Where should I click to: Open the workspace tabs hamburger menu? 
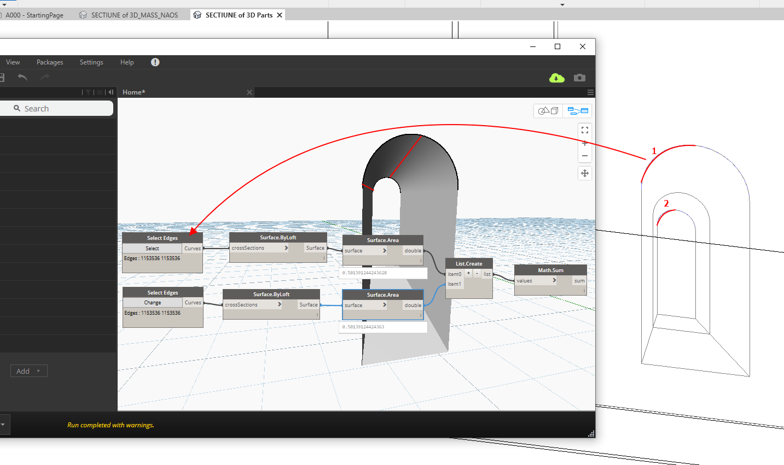click(590, 92)
